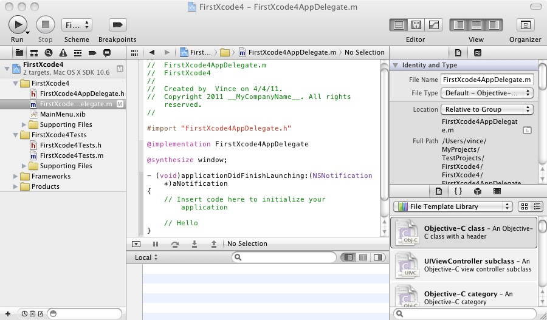Image resolution: width=547 pixels, height=320 pixels.
Task: Toggle the Breakpoints button in toolbar
Action: click(117, 25)
